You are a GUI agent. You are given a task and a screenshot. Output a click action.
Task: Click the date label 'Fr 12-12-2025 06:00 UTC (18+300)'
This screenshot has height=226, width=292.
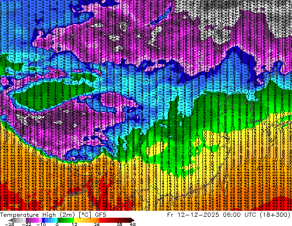point(229,214)
